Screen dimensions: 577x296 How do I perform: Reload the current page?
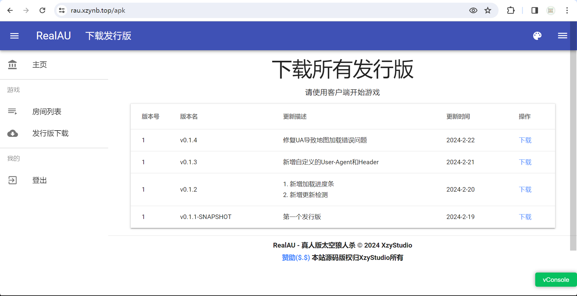tap(42, 11)
